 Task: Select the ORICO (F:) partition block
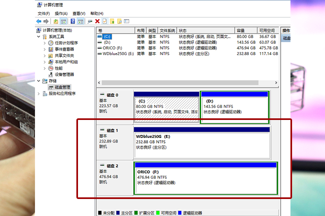click(x=206, y=178)
